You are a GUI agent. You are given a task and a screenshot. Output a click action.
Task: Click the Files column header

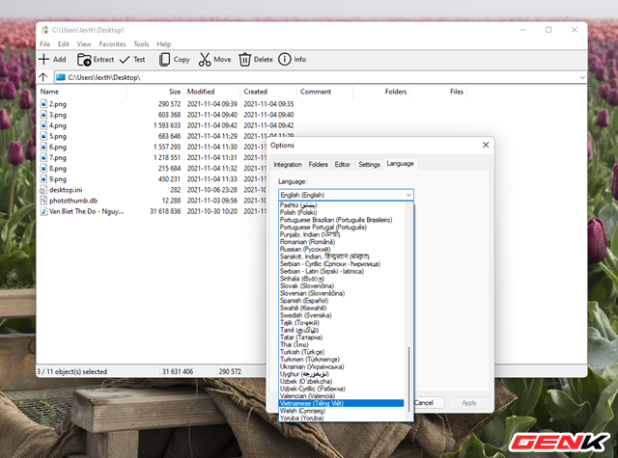coord(438,92)
